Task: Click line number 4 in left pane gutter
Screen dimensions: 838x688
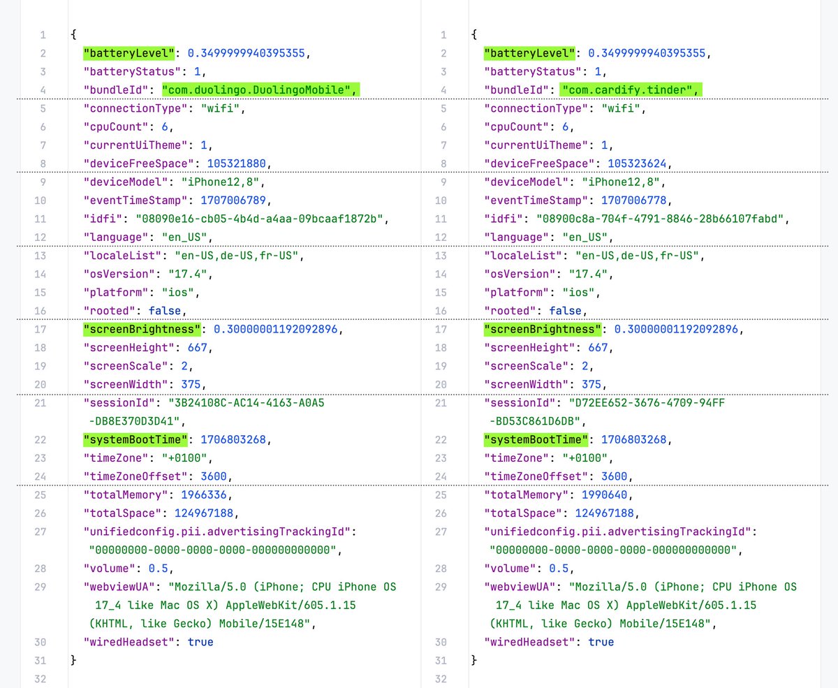Action: tap(43, 90)
